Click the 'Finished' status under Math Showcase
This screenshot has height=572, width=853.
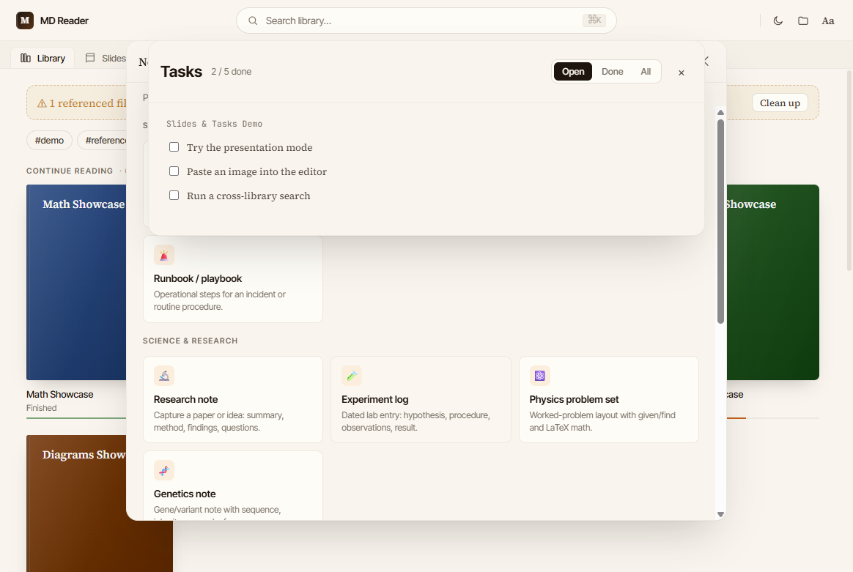[x=41, y=408]
